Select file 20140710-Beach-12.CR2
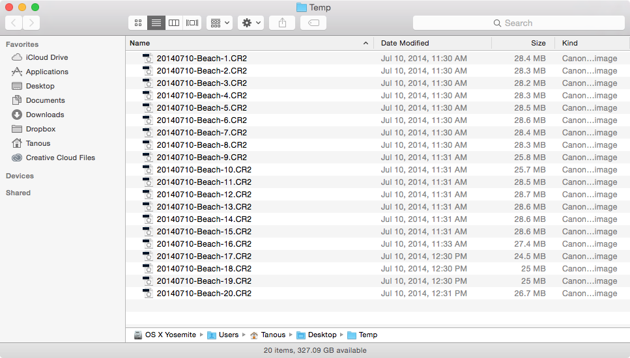 (204, 195)
